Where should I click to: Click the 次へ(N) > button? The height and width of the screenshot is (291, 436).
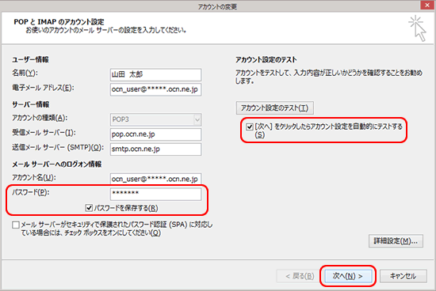[348, 276]
